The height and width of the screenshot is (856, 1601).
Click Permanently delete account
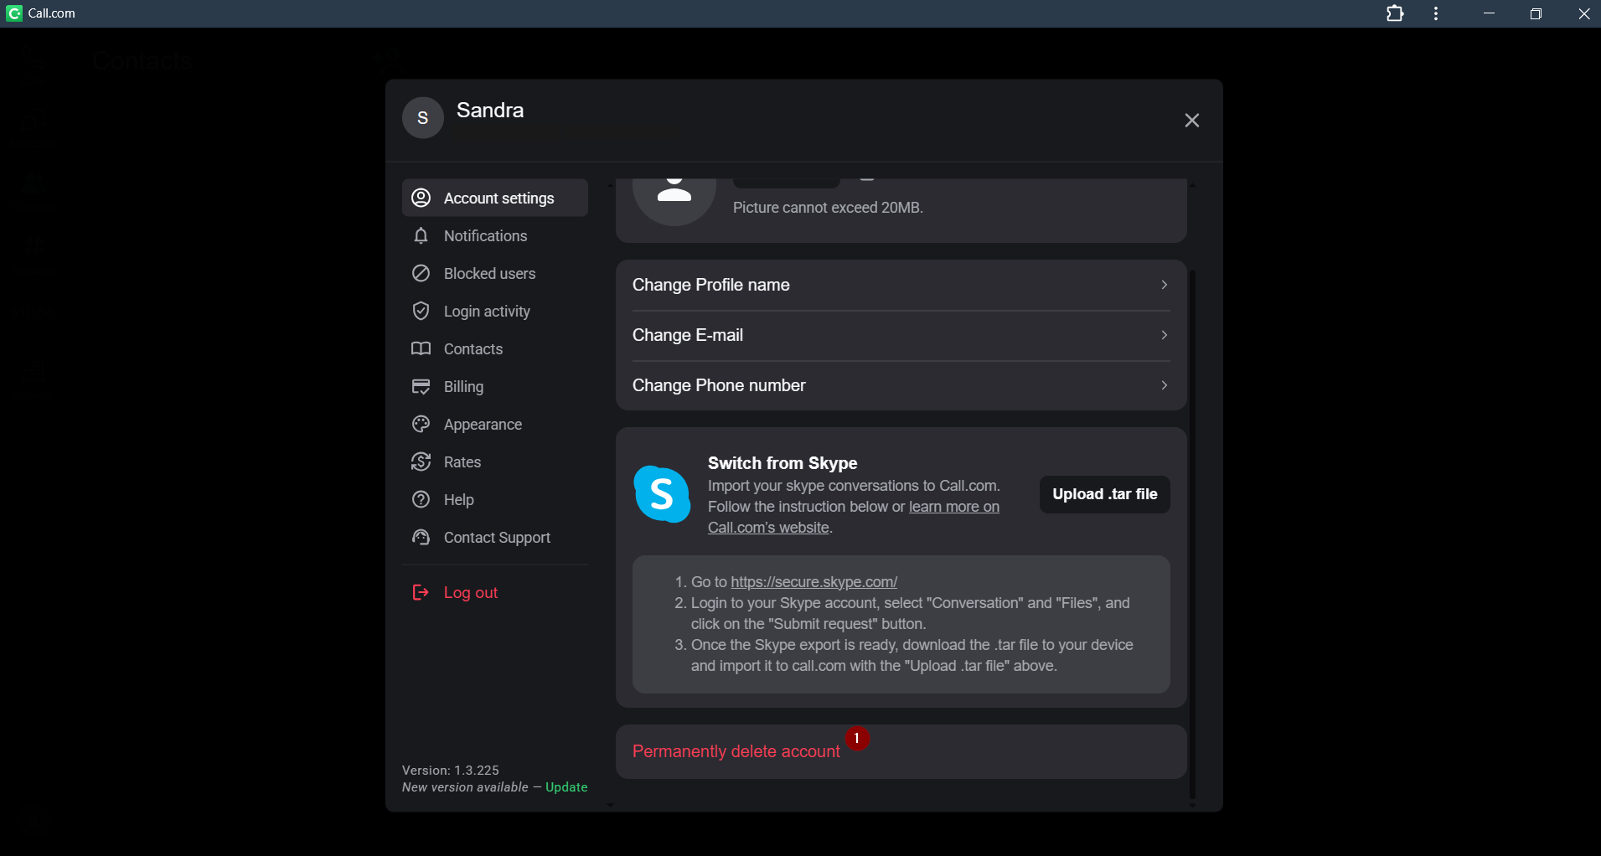[x=736, y=751]
